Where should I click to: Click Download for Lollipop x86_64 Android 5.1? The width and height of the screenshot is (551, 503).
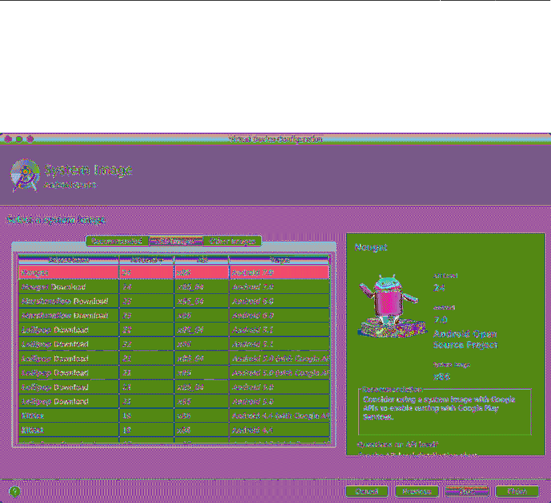click(x=72, y=330)
